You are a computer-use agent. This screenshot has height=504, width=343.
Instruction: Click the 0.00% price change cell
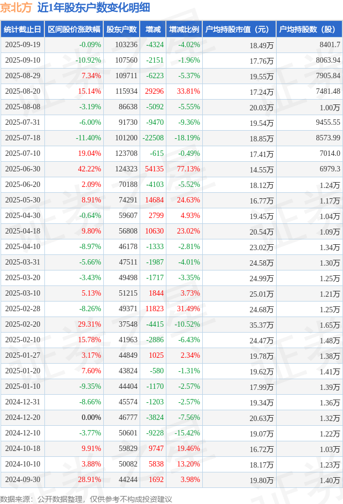90,417
